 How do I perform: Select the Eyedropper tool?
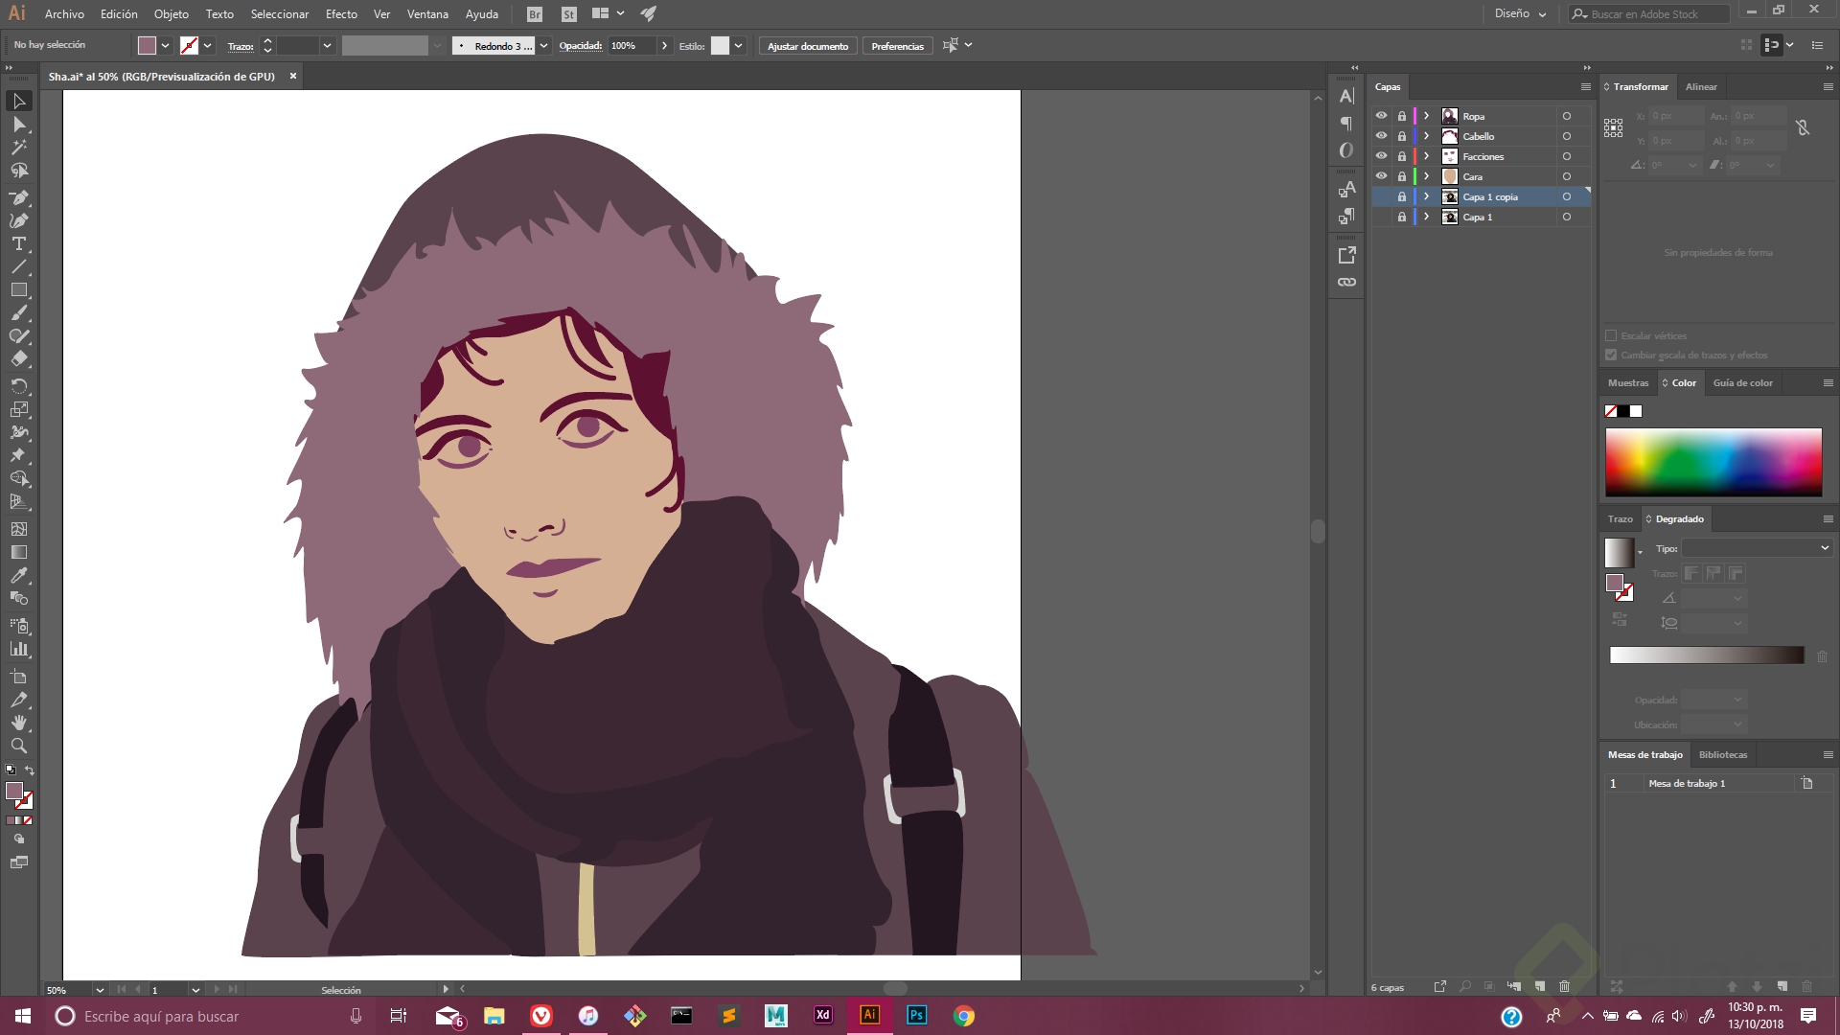tap(18, 575)
